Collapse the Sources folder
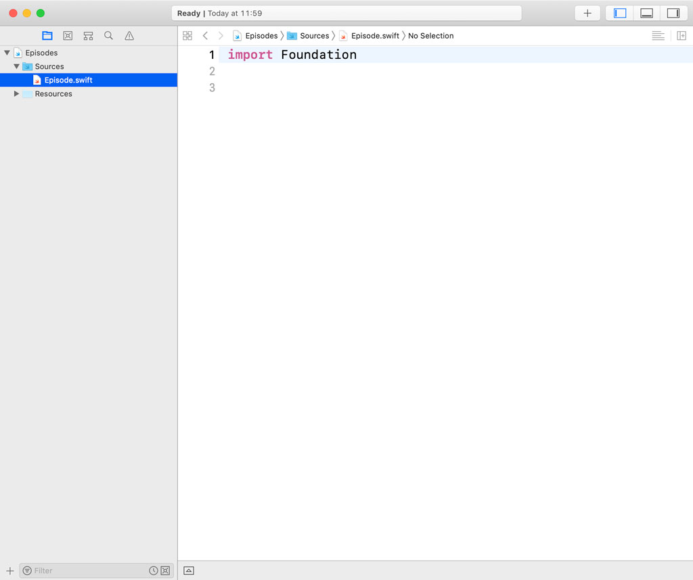Viewport: 693px width, 580px height. click(x=16, y=66)
